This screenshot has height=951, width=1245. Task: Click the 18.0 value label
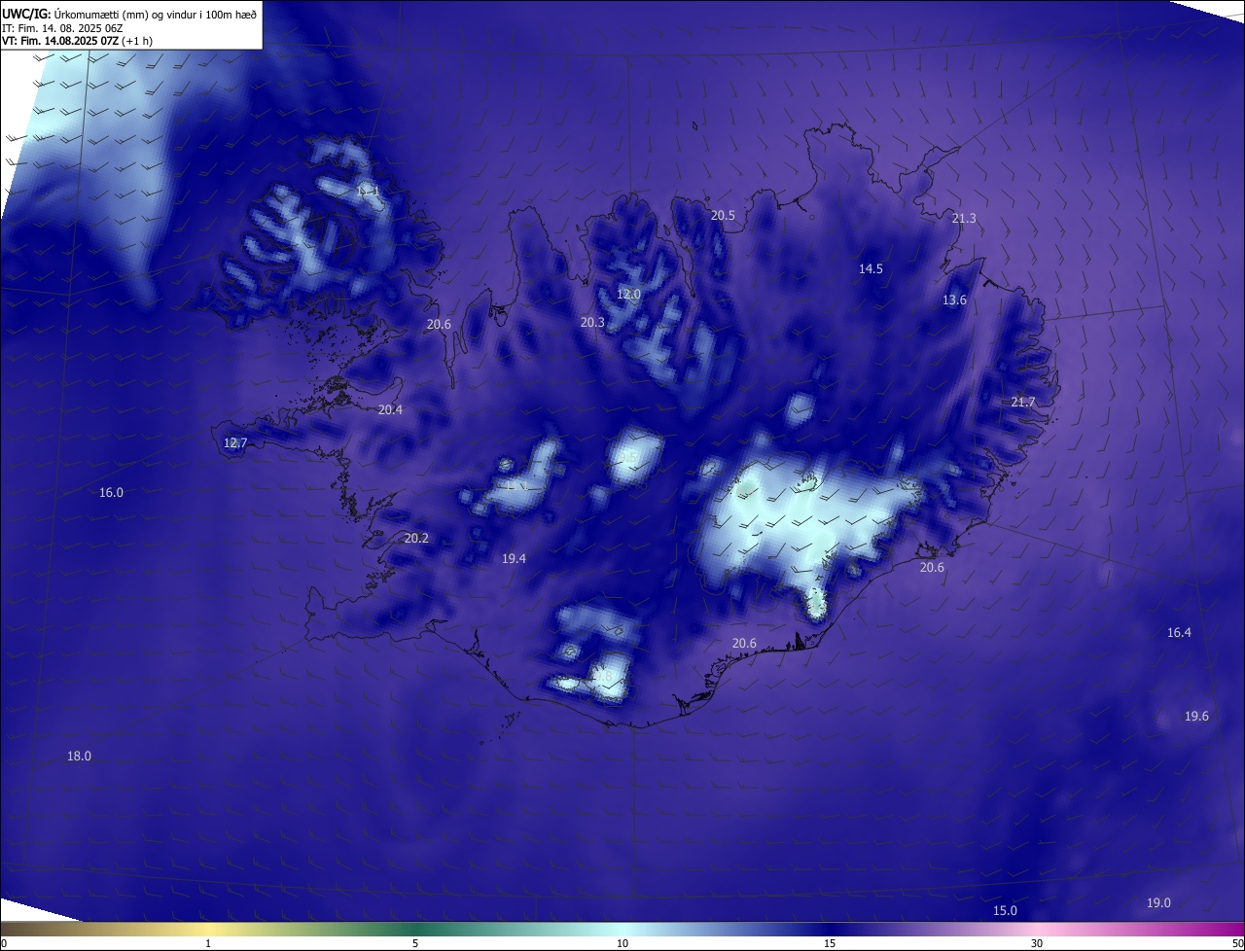(79, 757)
